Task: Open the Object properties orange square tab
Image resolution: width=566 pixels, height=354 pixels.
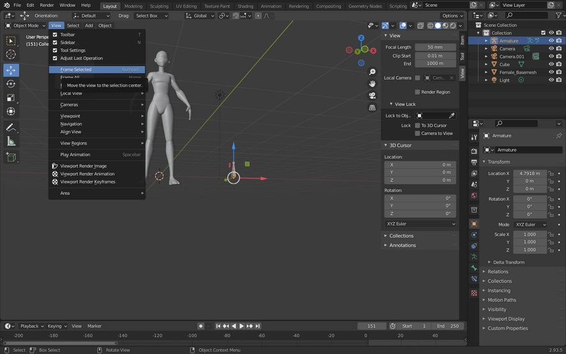Action: 474,224
